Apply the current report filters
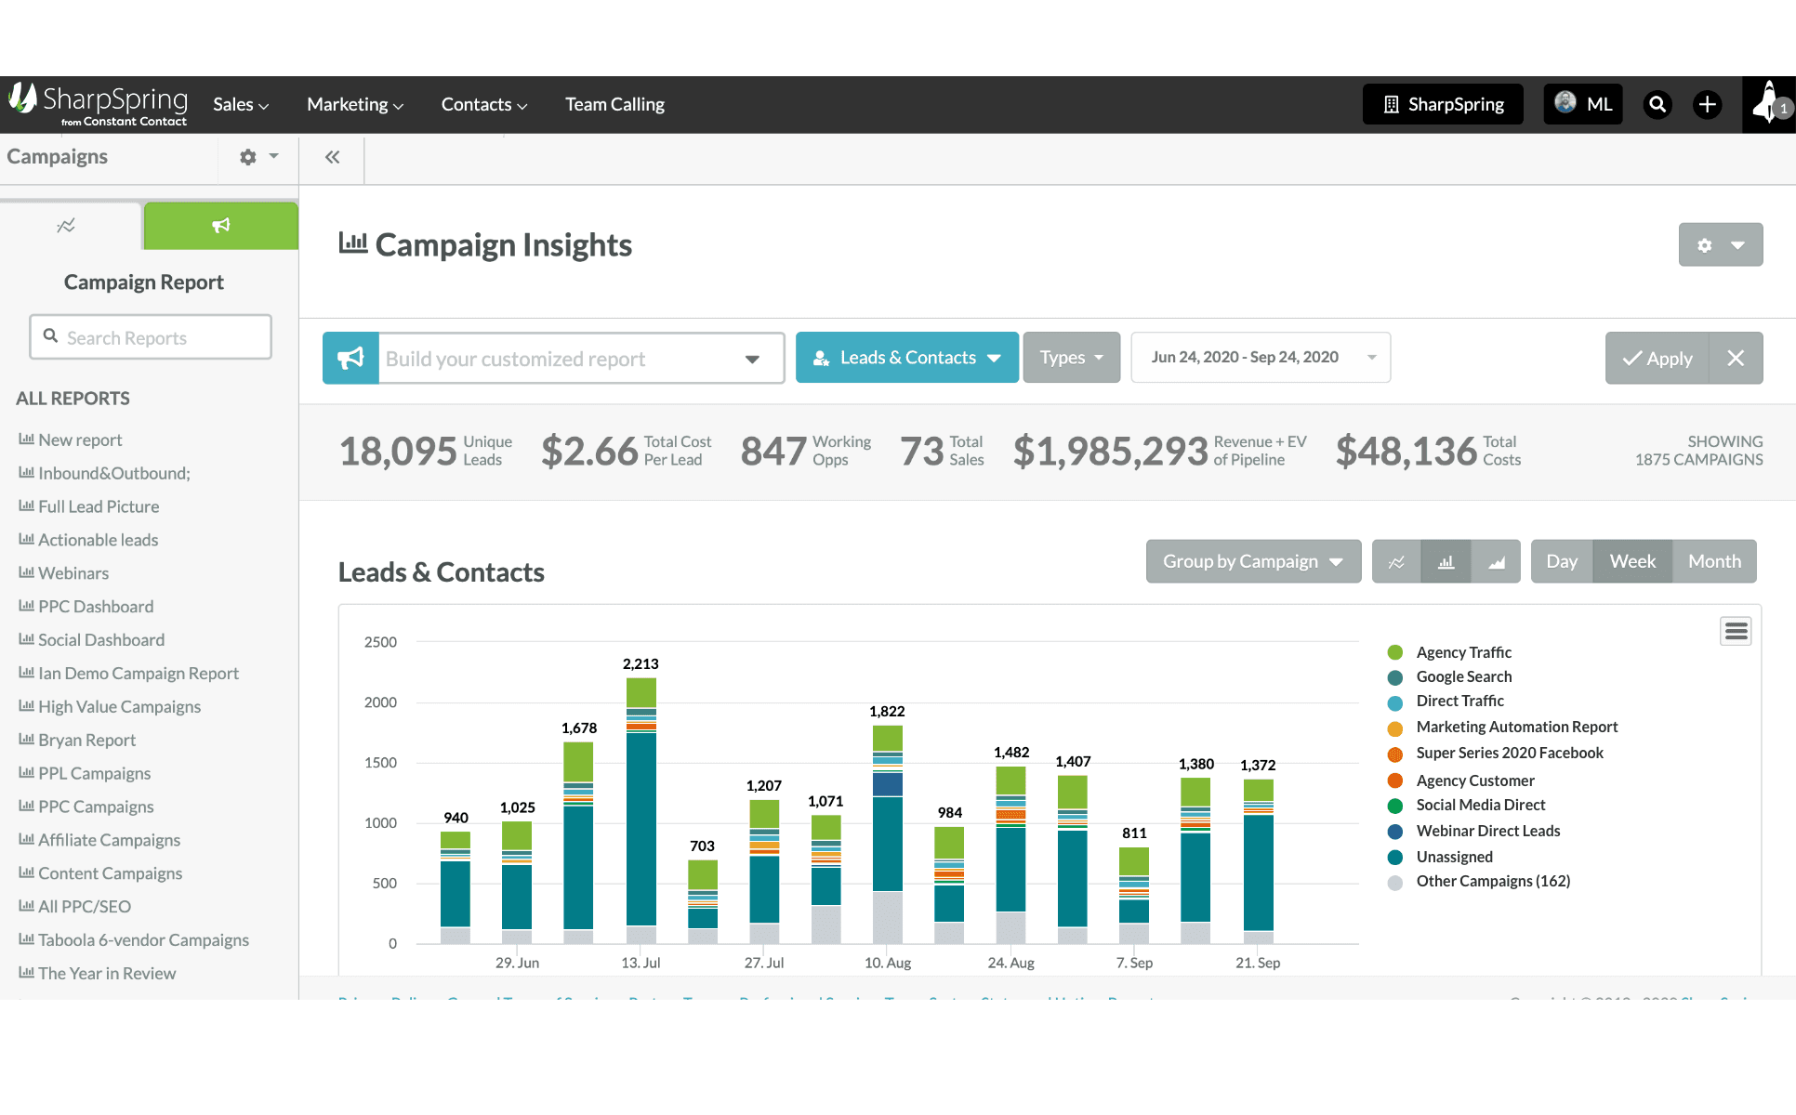 [x=1657, y=358]
